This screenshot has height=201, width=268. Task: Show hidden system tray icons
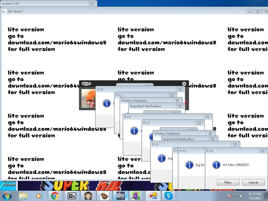click(222, 196)
